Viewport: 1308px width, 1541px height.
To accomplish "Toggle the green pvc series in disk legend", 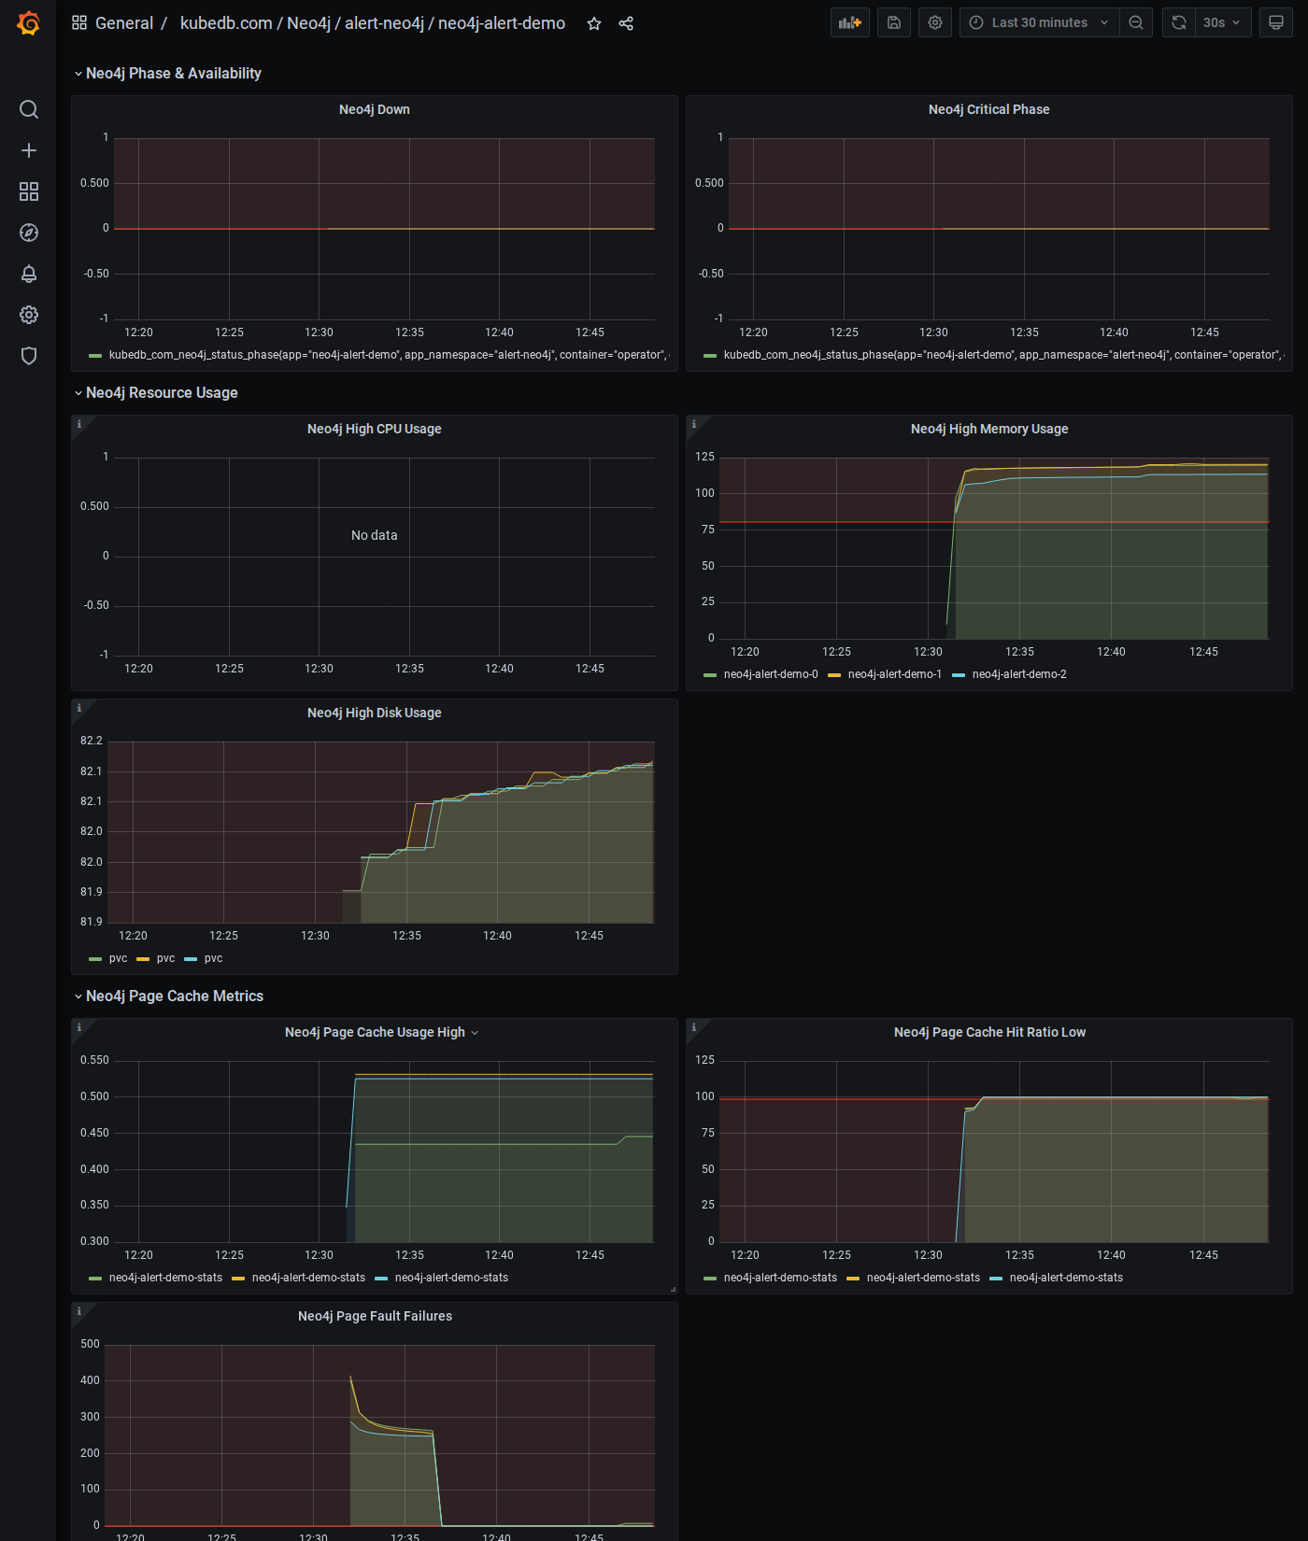I will pyautogui.click(x=118, y=958).
